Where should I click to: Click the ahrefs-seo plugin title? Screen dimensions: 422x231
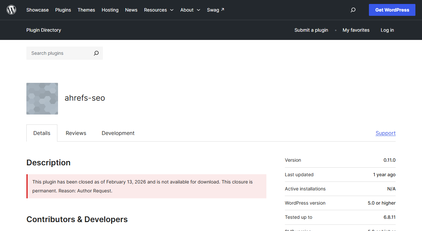(85, 98)
